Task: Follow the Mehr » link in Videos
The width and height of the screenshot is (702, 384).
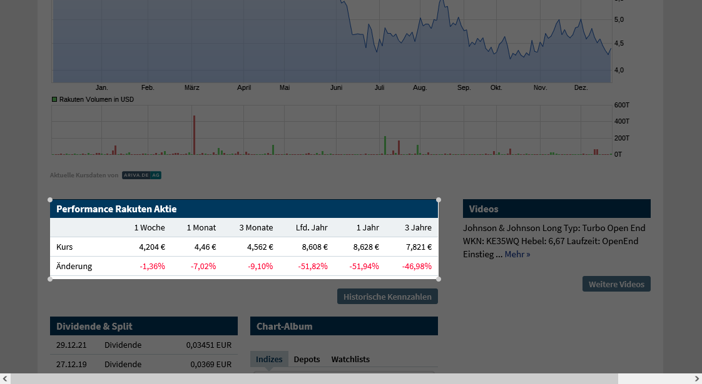Action: (517, 254)
